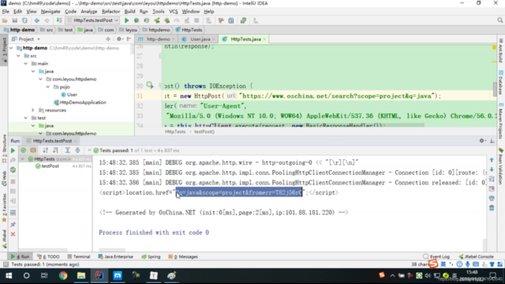This screenshot has height=284, width=505.
Task: Click the red X close icon in the Run sidebar
Action: (13, 234)
